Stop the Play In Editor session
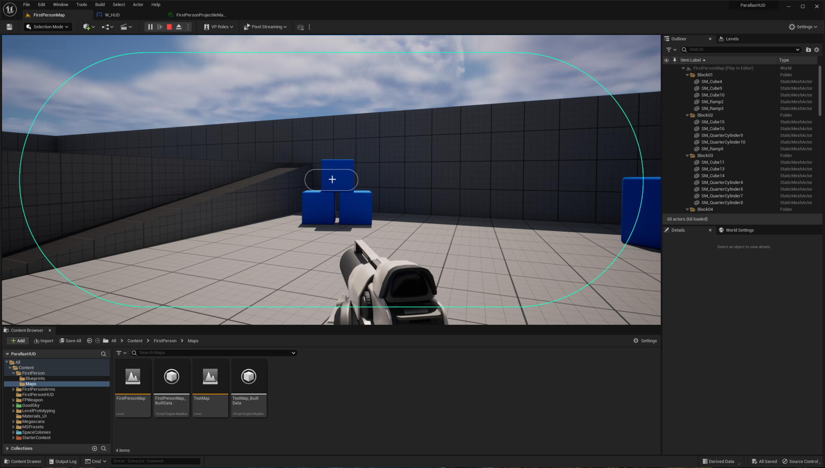The image size is (825, 468). click(169, 27)
